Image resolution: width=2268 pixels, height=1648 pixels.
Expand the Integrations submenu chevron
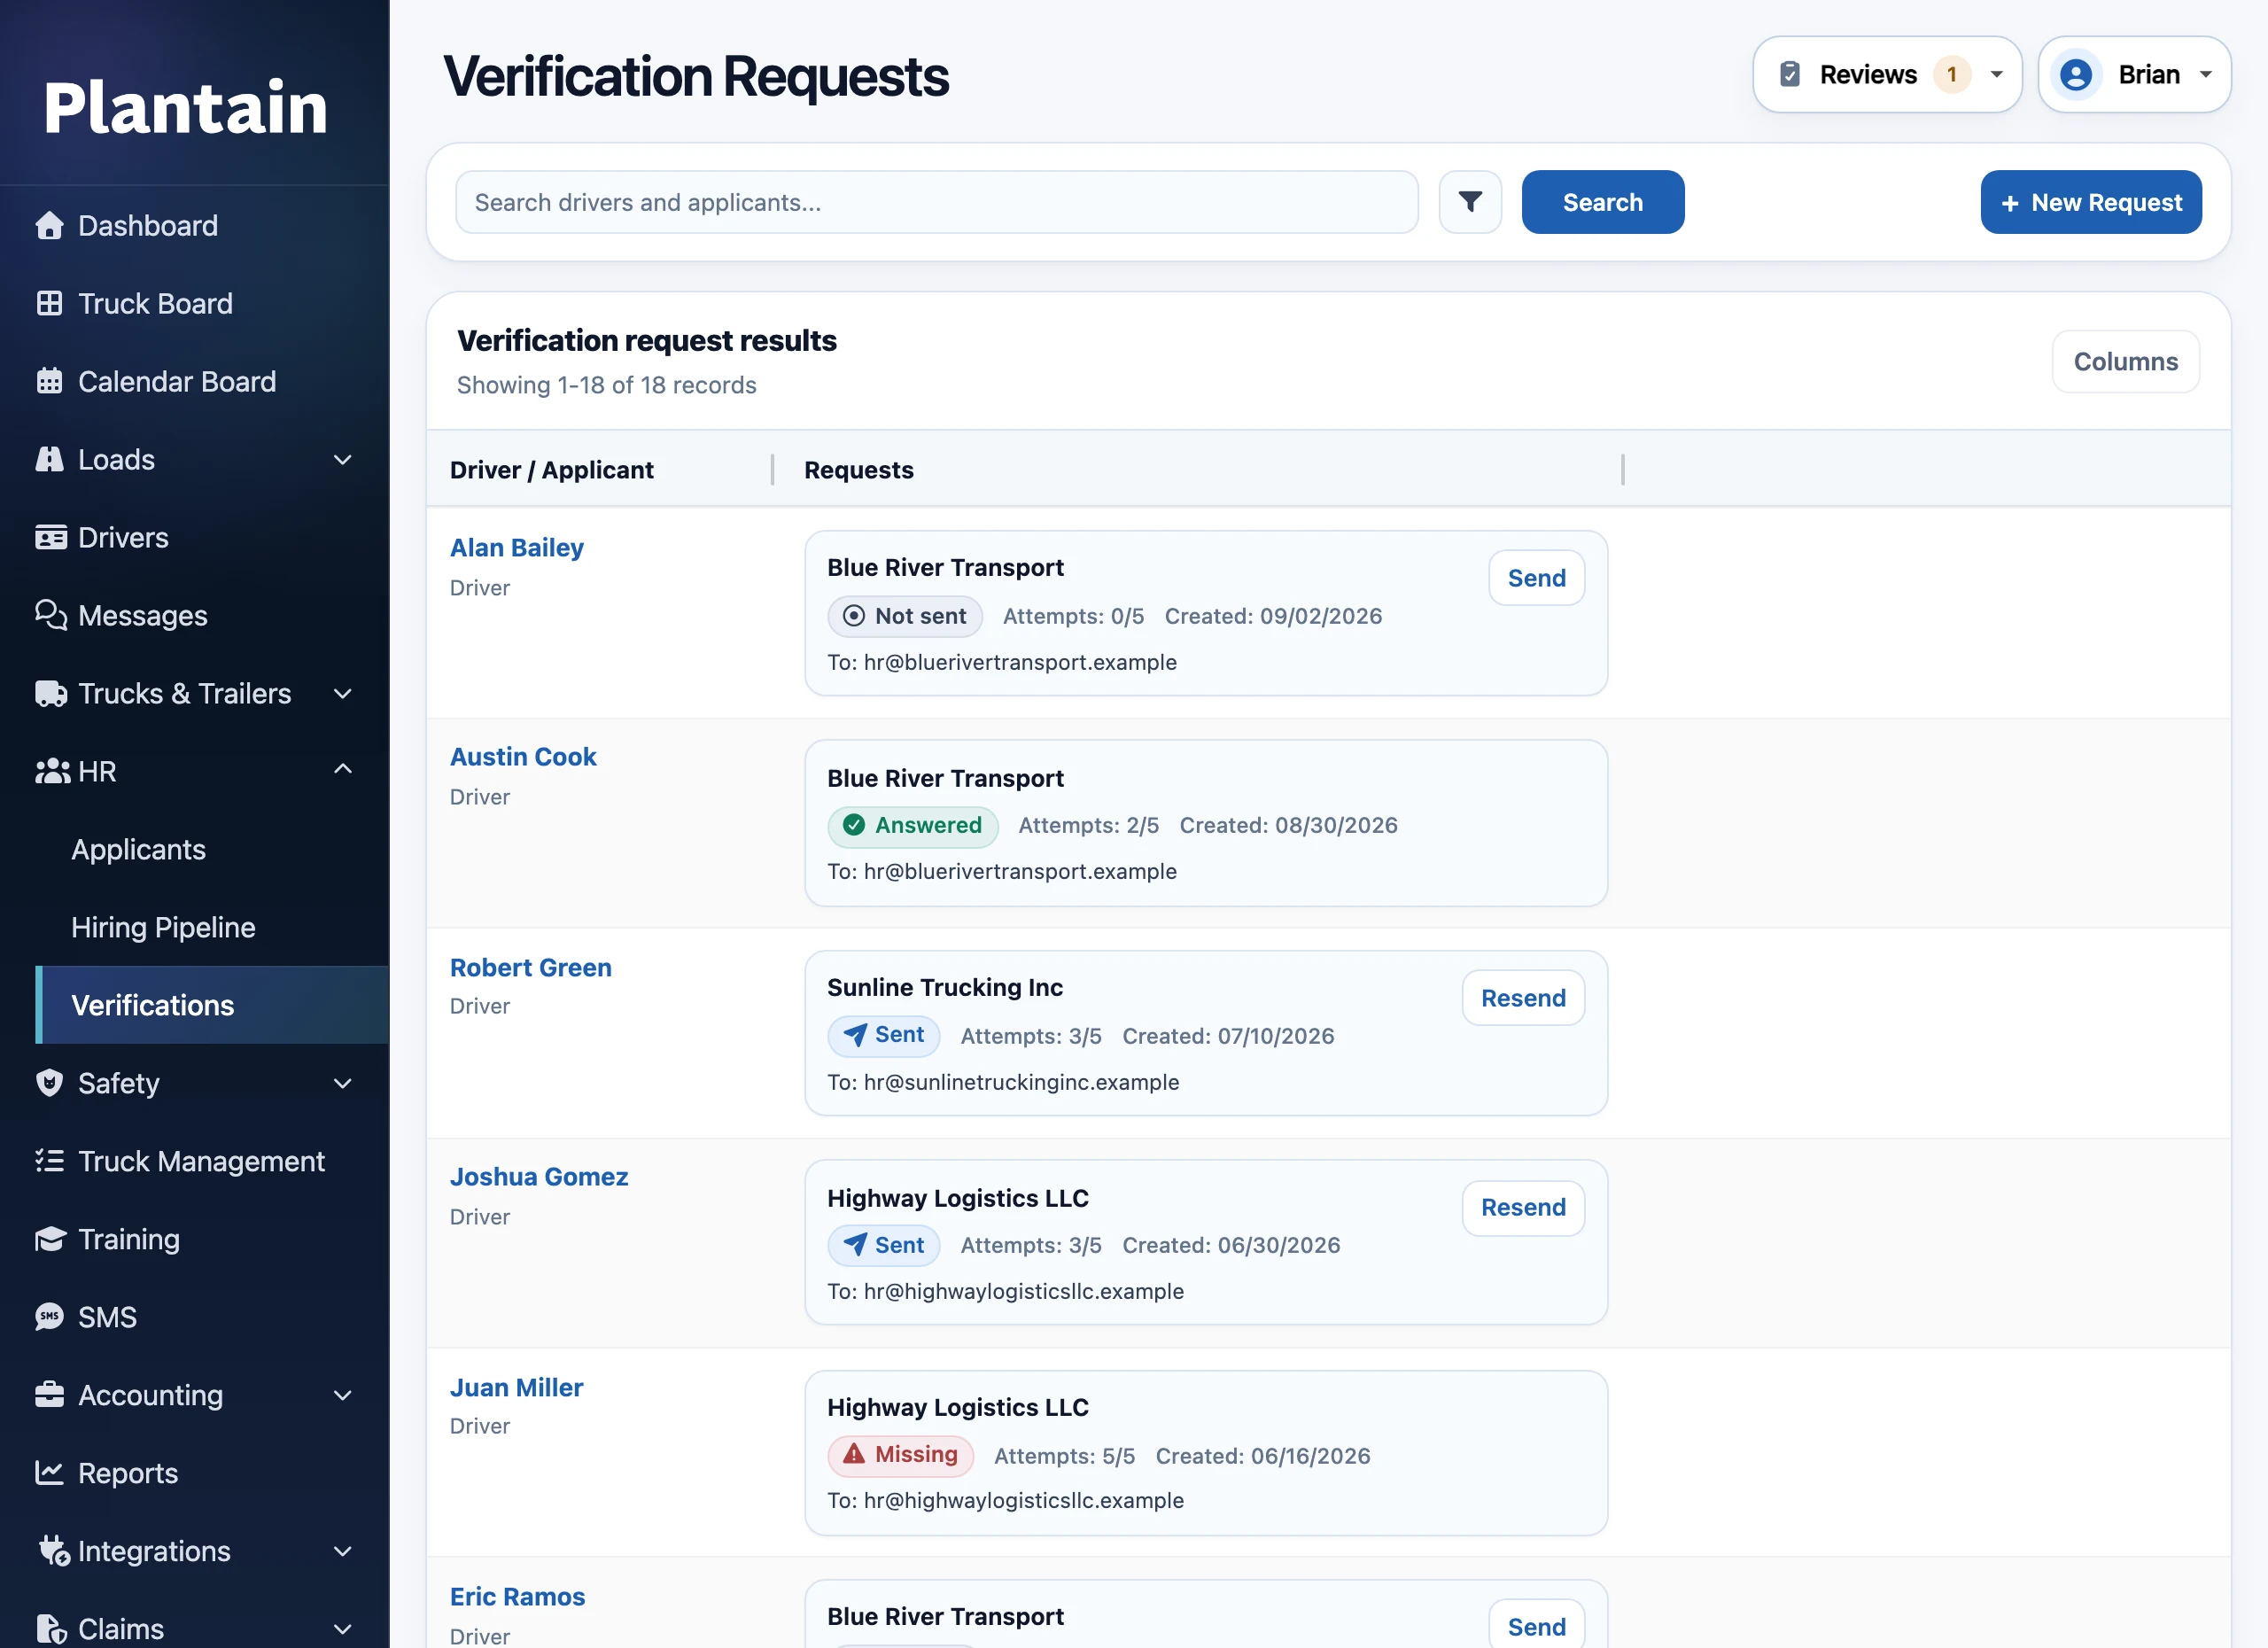point(343,1551)
